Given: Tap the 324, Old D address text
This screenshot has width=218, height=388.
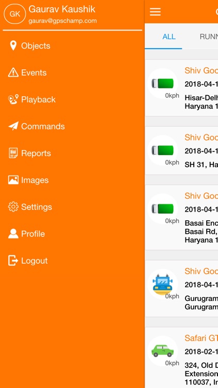Looking at the screenshot, I should 201,374.
